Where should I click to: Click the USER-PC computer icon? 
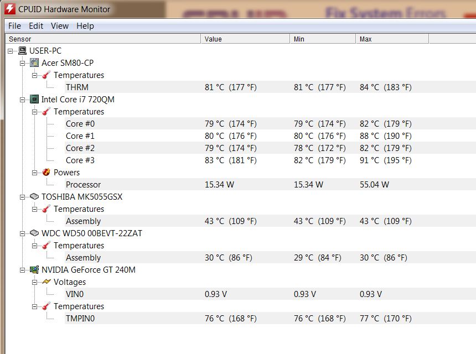22,51
